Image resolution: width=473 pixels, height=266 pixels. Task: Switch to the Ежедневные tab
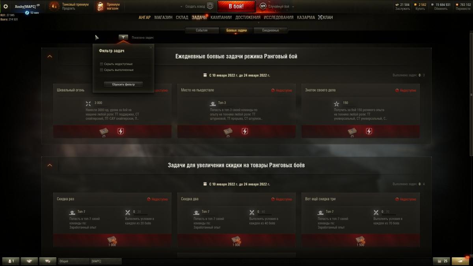click(271, 30)
